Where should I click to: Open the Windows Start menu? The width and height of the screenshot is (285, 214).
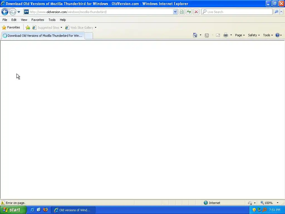coord(13,210)
